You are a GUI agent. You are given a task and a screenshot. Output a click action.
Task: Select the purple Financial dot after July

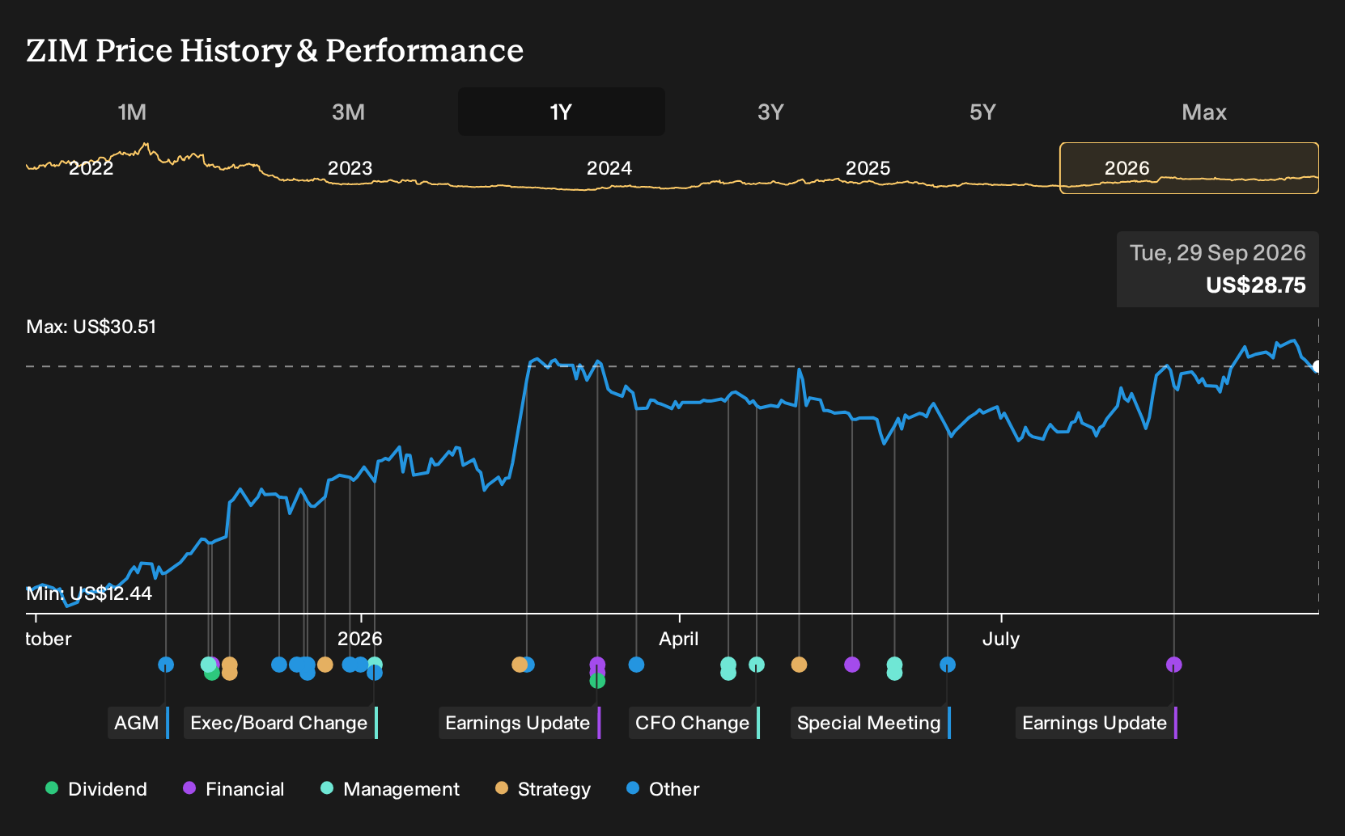pyautogui.click(x=1174, y=665)
